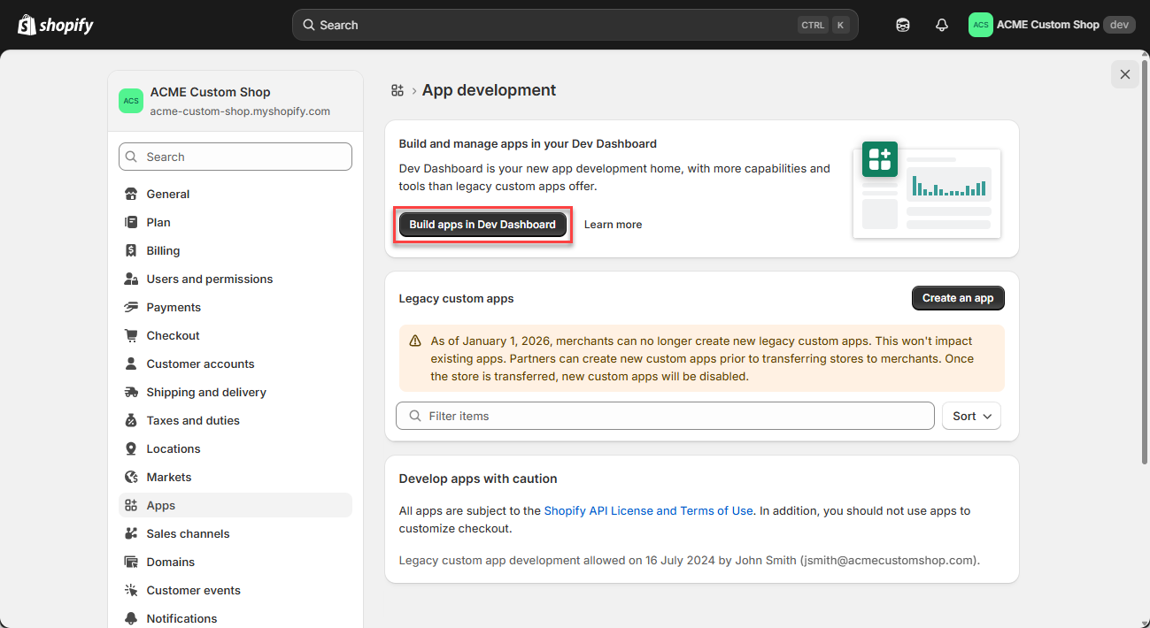Click the ACS store avatar in top bar
1150x628 pixels.
[x=980, y=25]
